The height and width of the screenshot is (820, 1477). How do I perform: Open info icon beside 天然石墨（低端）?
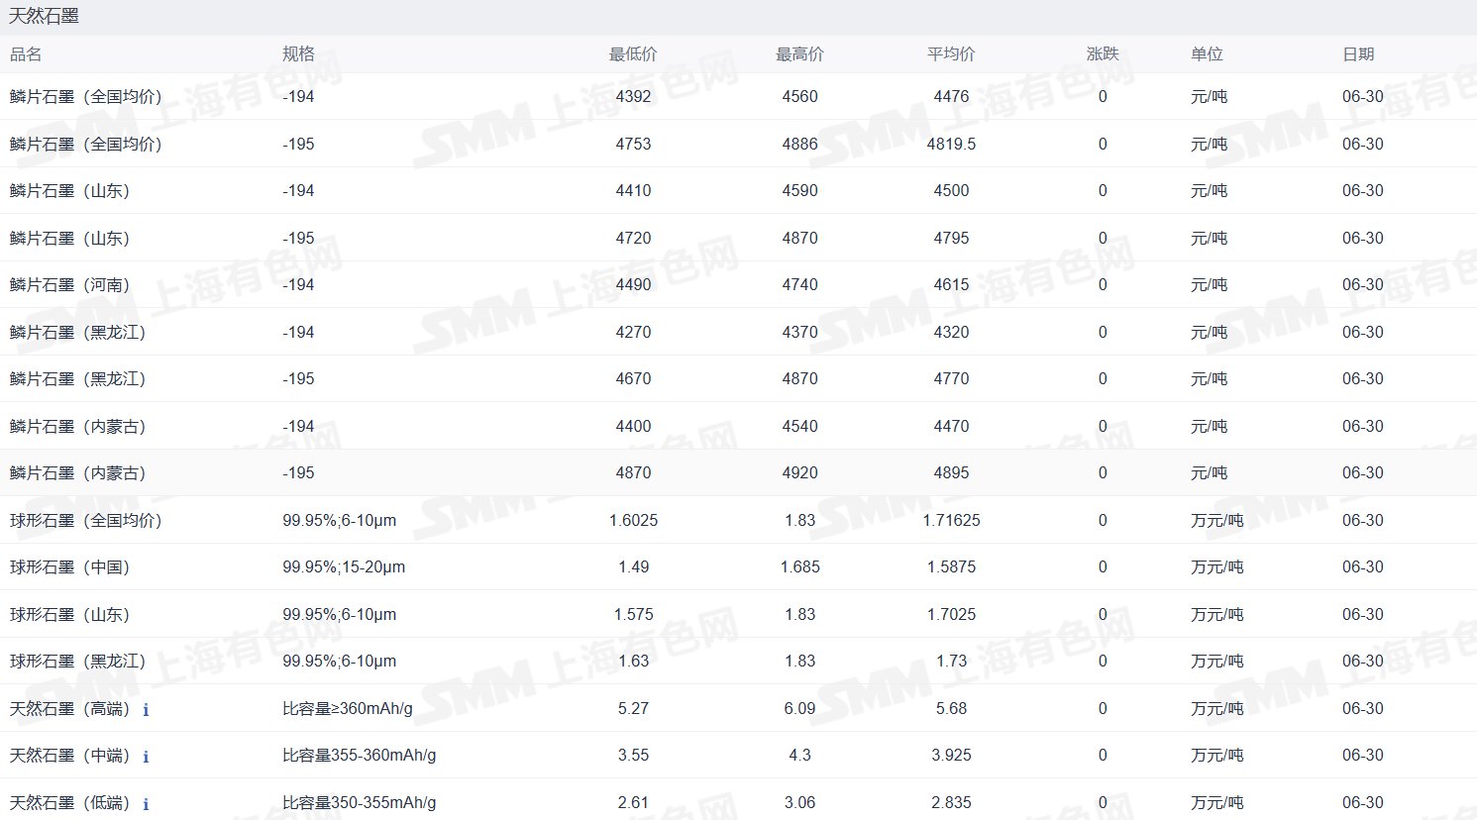pyautogui.click(x=146, y=804)
